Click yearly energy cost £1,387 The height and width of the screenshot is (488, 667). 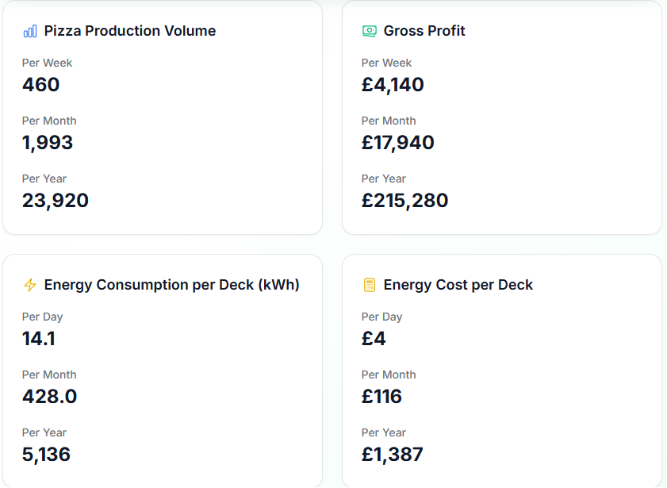point(393,455)
